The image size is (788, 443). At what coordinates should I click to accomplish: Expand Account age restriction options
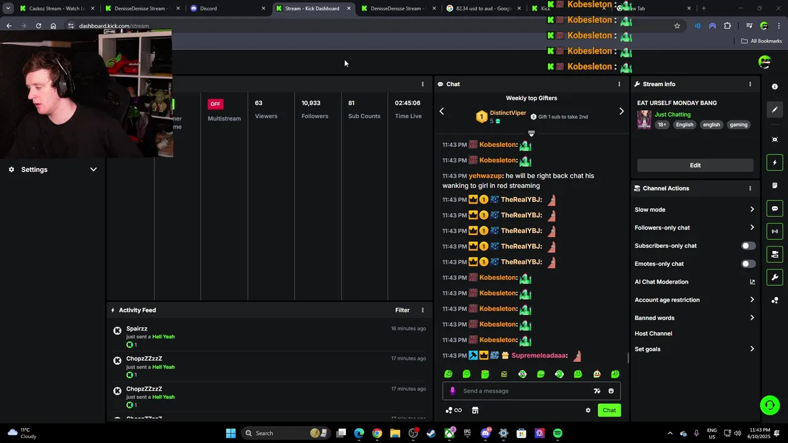pos(694,300)
